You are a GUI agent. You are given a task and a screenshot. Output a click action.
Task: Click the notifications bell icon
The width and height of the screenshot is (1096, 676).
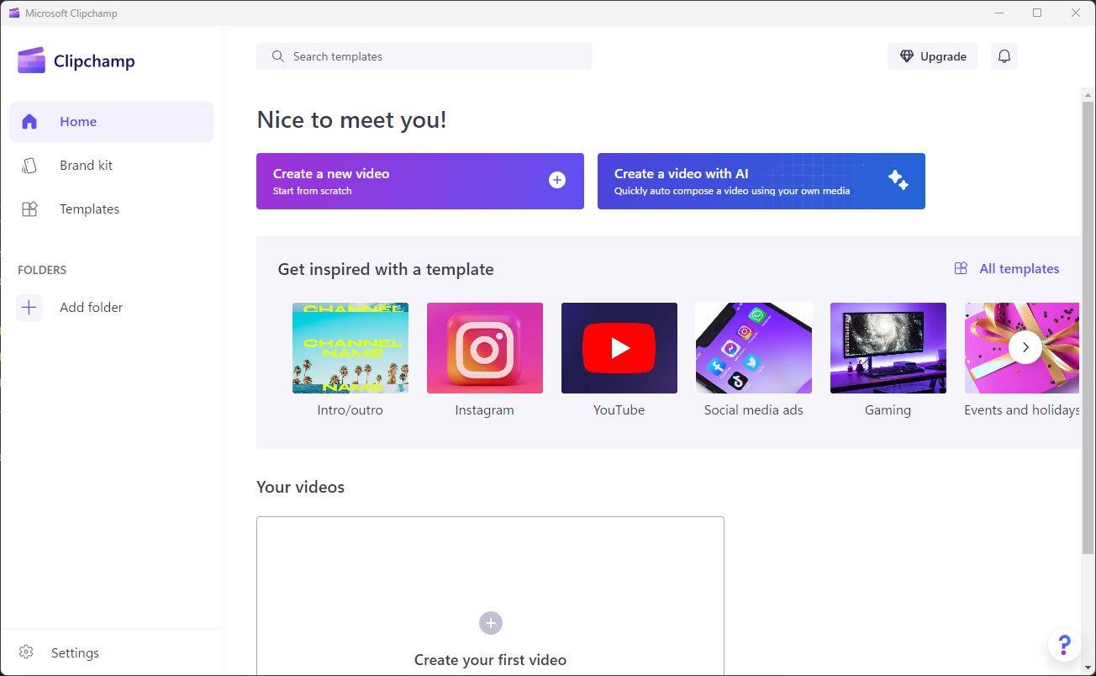pos(1004,56)
